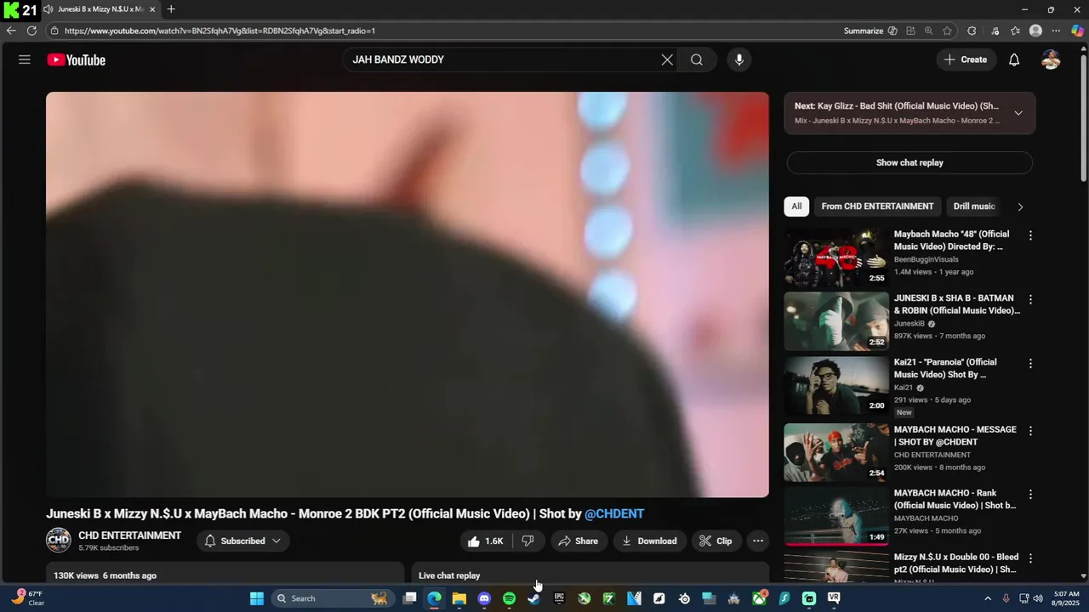Viewport: 1089px width, 612px height.
Task: Zoom page with address bar magnifier icon
Action: click(928, 31)
